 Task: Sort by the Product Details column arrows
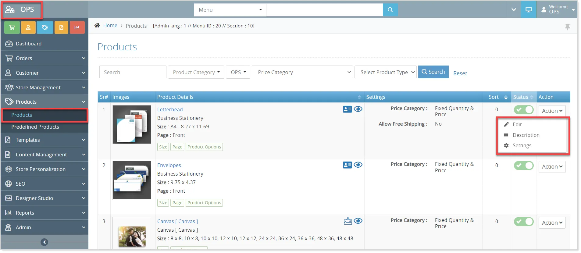(359, 97)
